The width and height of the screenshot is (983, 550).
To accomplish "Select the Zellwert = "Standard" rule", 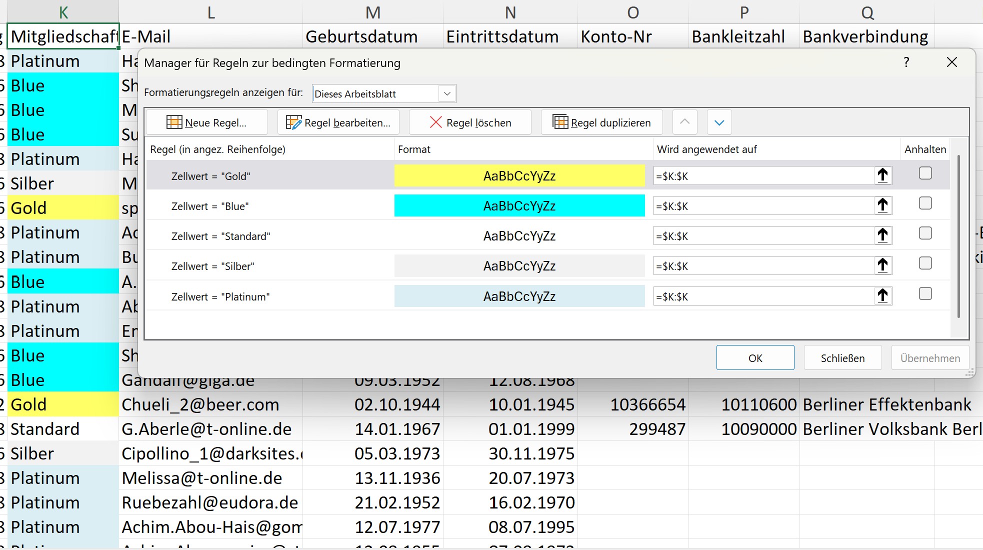I will coord(220,236).
